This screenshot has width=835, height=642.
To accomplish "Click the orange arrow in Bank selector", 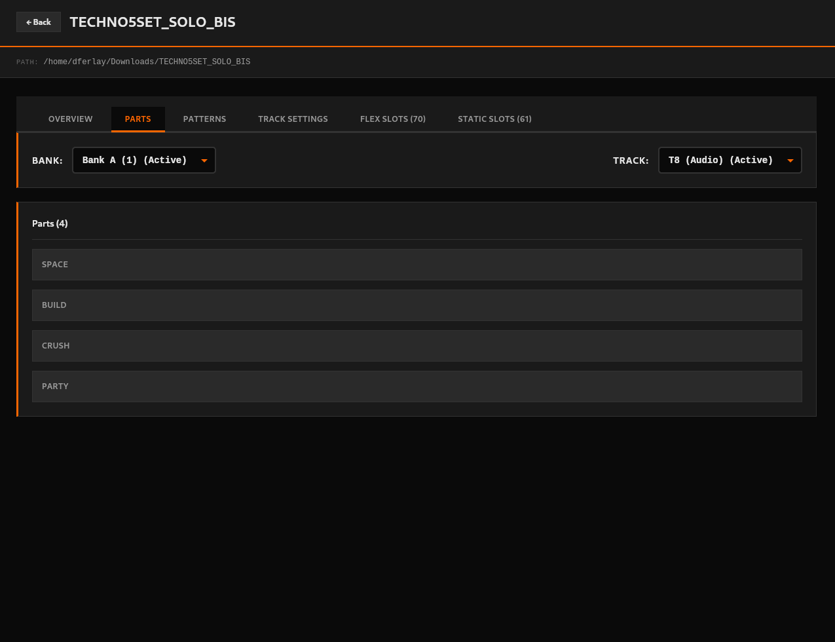I will (204, 161).
